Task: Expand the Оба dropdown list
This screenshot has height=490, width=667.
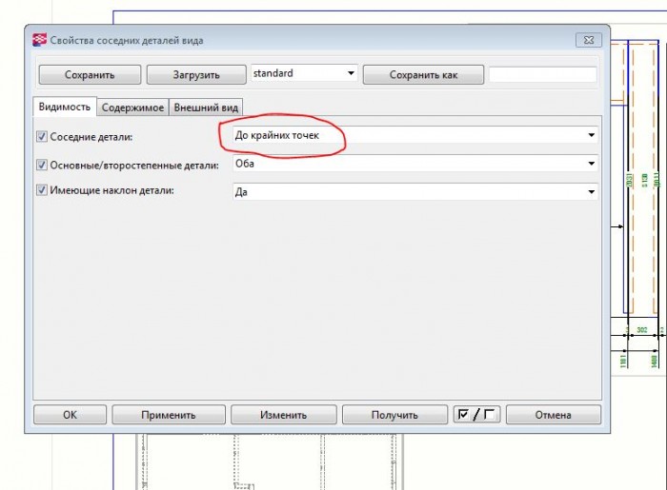Action: tap(415, 164)
